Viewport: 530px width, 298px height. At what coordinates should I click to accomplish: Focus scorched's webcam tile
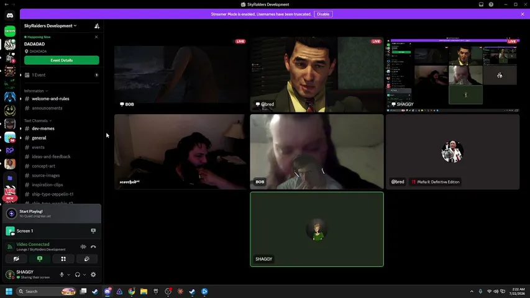point(181,151)
